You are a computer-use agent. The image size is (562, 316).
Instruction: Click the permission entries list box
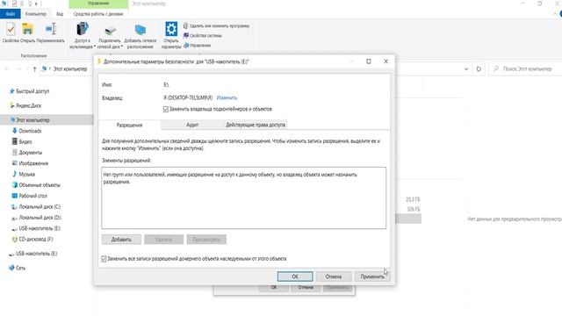click(x=244, y=197)
